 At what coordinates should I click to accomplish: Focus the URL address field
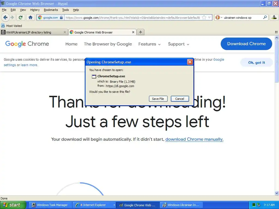coord(133,17)
